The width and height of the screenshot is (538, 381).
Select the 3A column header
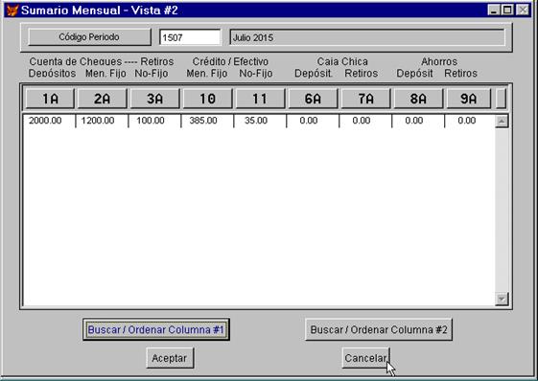click(x=155, y=99)
